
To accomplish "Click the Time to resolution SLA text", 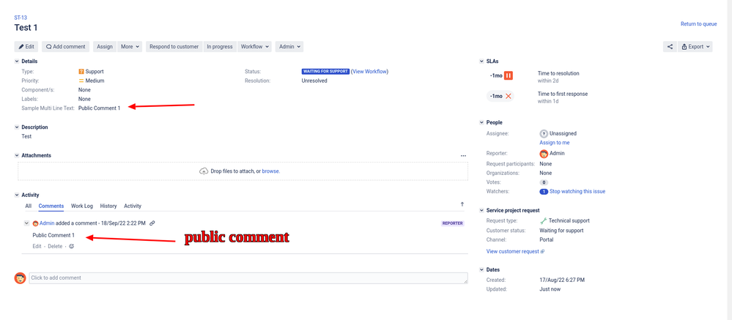I will coord(558,73).
